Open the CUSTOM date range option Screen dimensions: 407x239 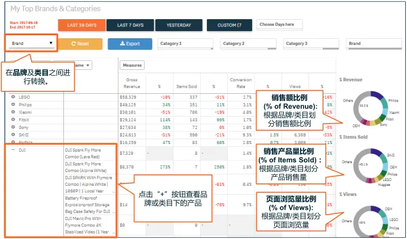coord(229,25)
